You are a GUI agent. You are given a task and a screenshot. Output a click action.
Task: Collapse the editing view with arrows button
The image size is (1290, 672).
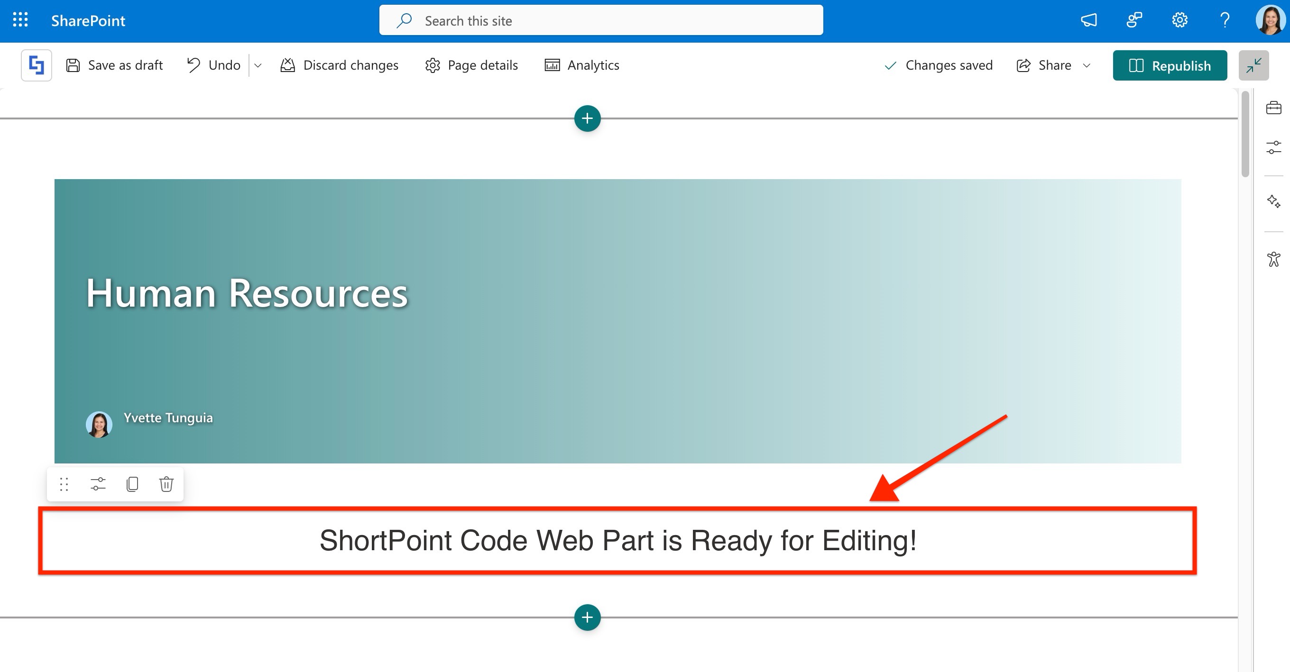tap(1253, 65)
